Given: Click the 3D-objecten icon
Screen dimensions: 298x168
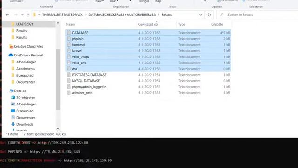Looking at the screenshot, I should pyautogui.click(x=13, y=98).
